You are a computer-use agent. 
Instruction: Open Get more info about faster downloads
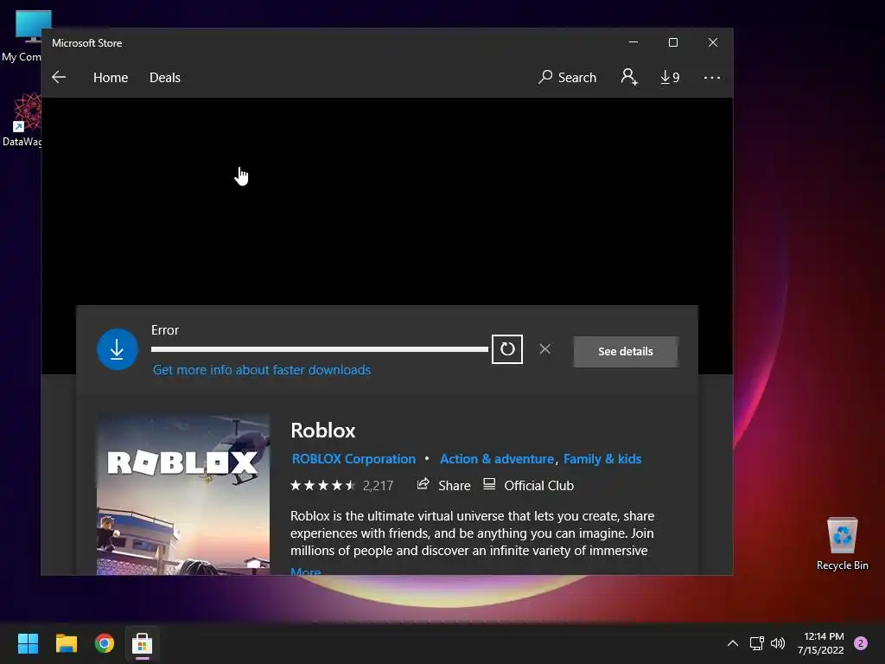pos(262,370)
